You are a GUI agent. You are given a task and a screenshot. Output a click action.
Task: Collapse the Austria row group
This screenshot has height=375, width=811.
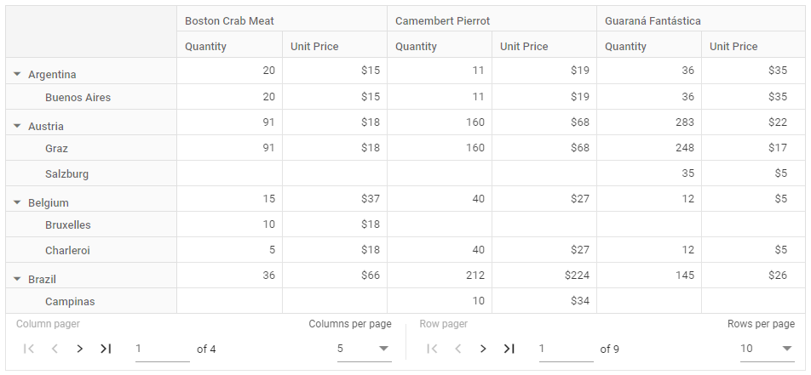pos(17,126)
